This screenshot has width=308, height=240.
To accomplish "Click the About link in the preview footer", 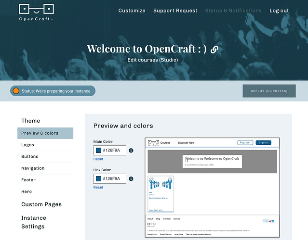I will coord(150,219).
